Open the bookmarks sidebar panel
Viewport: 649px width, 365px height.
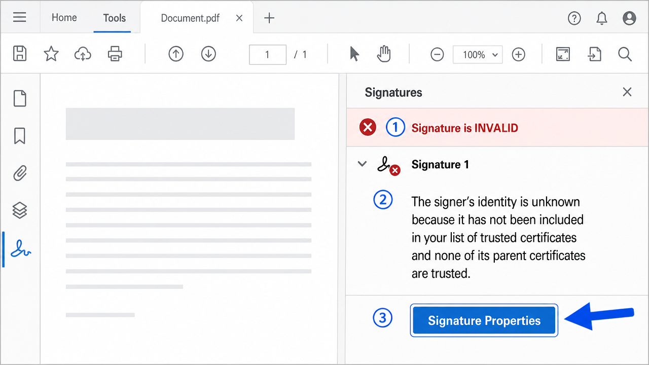coord(20,136)
